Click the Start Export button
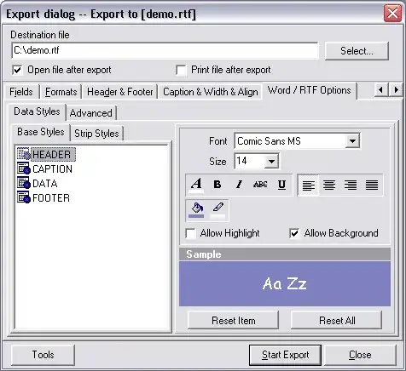This screenshot has height=371, width=406. pyautogui.click(x=285, y=355)
